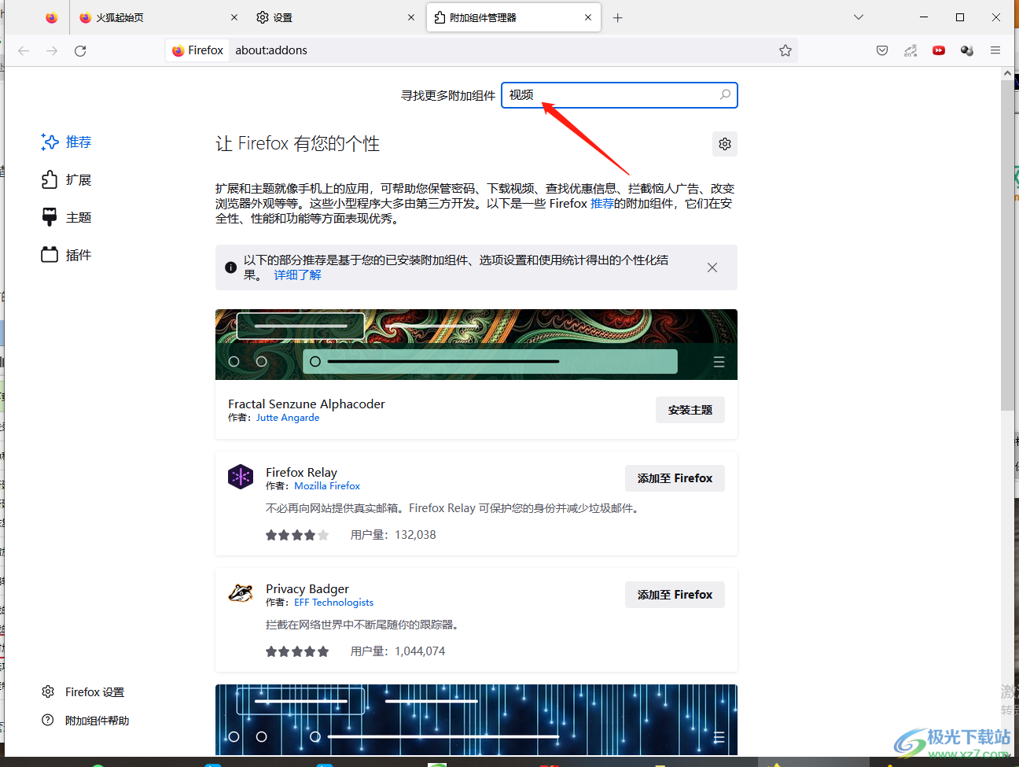Open author link EFF Technologists
The height and width of the screenshot is (767, 1019).
click(334, 603)
